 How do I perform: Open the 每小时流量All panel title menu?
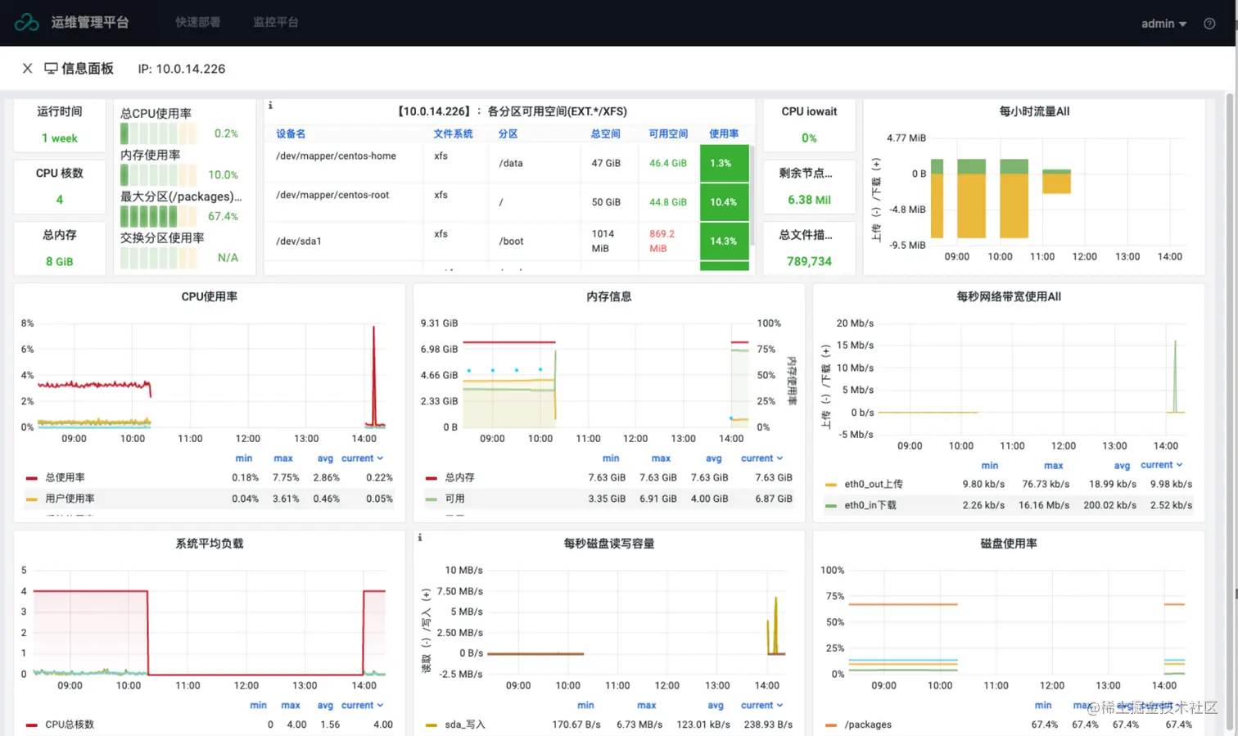click(x=1034, y=111)
